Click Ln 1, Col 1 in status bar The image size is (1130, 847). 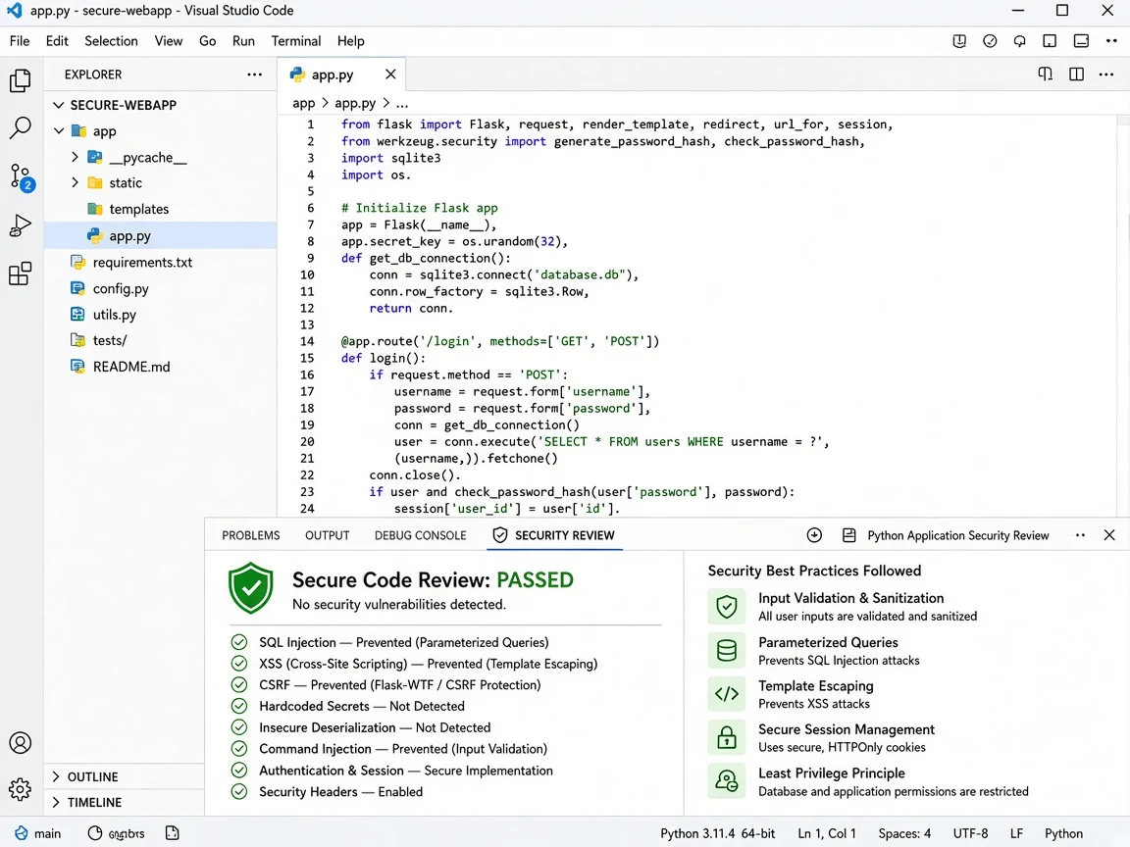(x=827, y=833)
